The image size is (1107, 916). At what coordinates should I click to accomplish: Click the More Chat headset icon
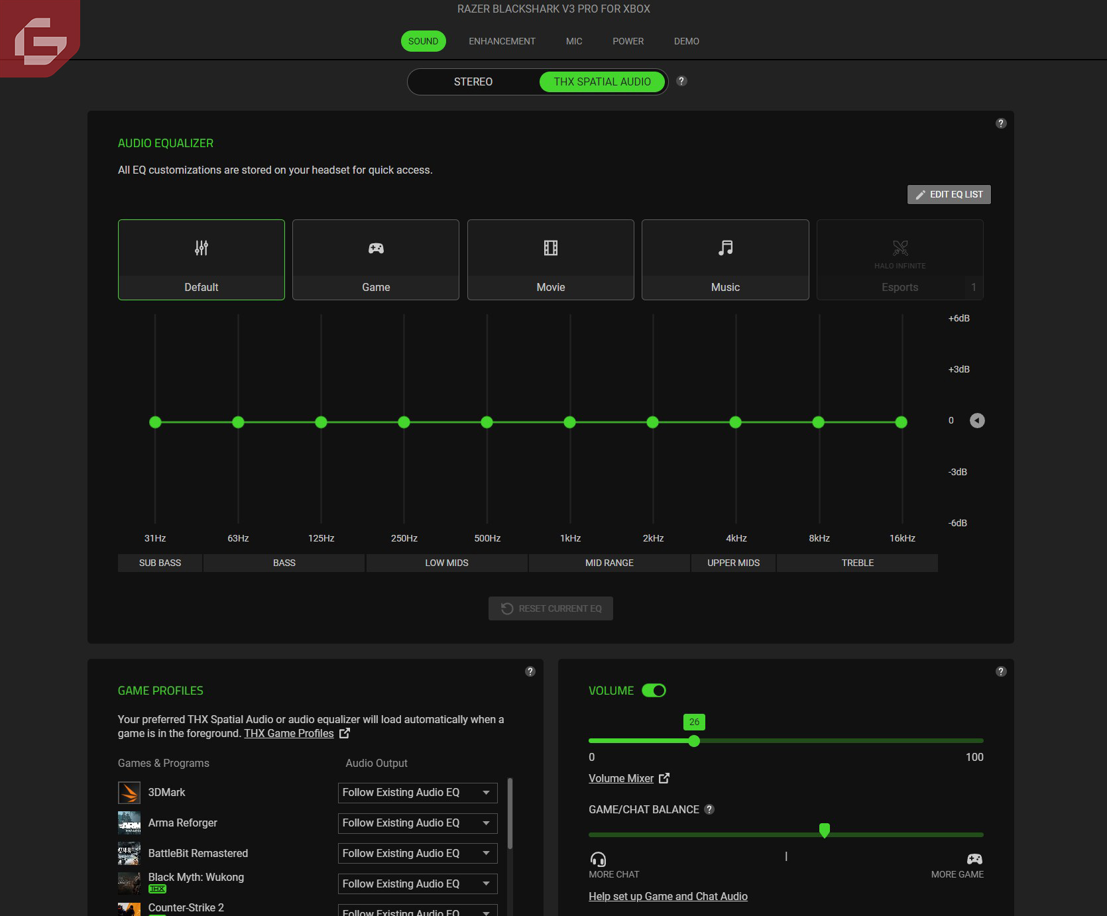click(598, 860)
